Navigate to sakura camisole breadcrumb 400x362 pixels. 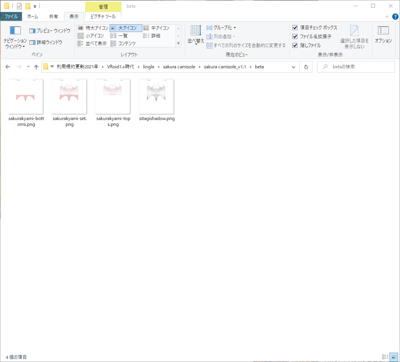179,67
